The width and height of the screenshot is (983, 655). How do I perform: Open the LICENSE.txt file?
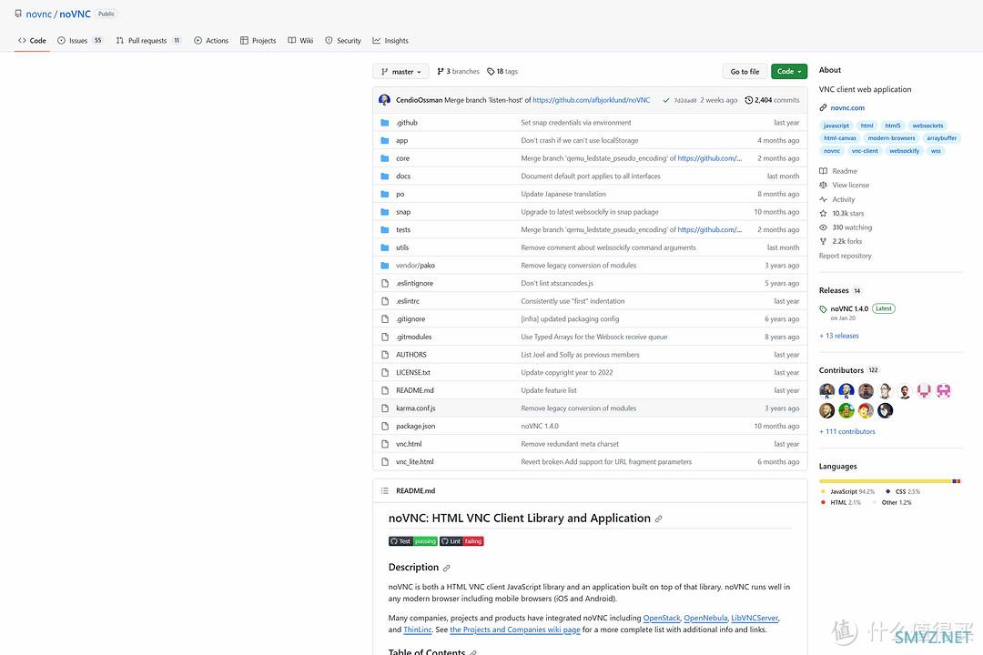point(413,373)
